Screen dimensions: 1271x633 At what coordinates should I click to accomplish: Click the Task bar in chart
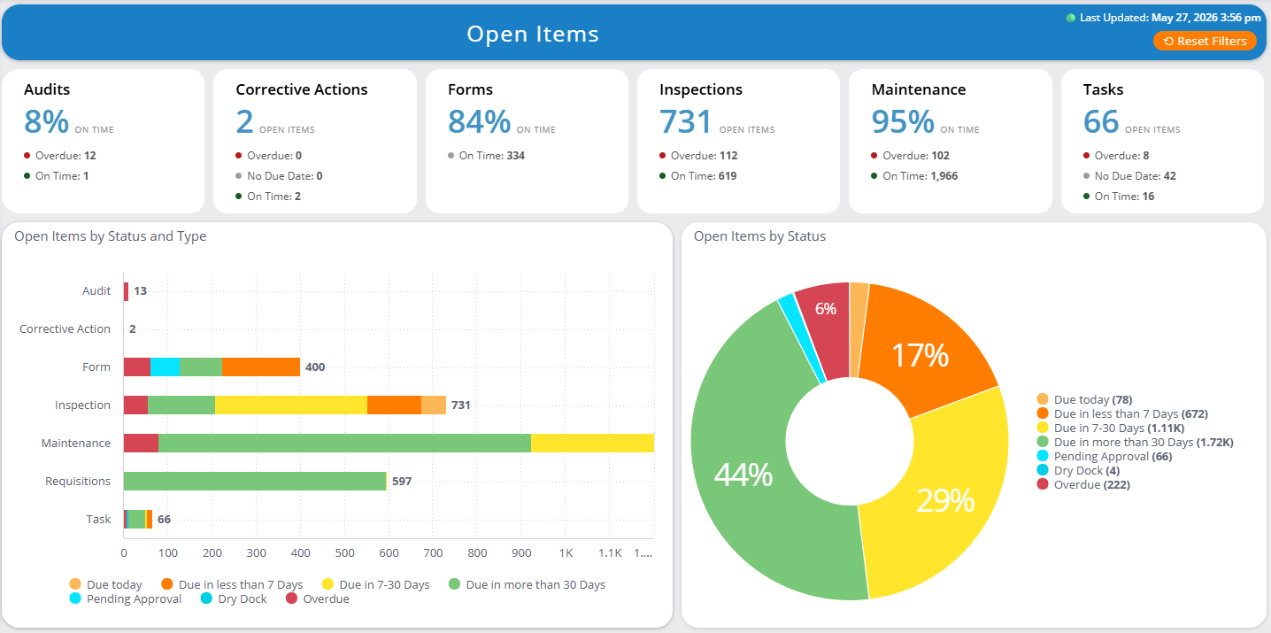[x=138, y=519]
